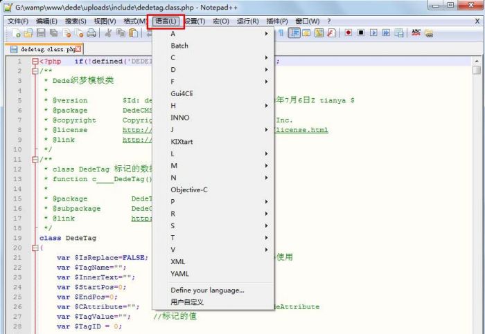485x334 pixels.
Task: Click the Cut scissors icon
Action: 108,33
